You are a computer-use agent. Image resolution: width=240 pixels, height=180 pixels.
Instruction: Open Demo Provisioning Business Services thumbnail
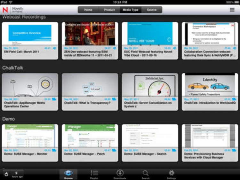pos(210,136)
